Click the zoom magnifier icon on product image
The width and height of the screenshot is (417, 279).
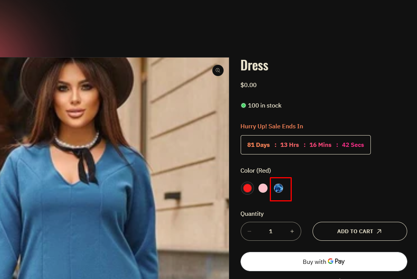tap(218, 70)
